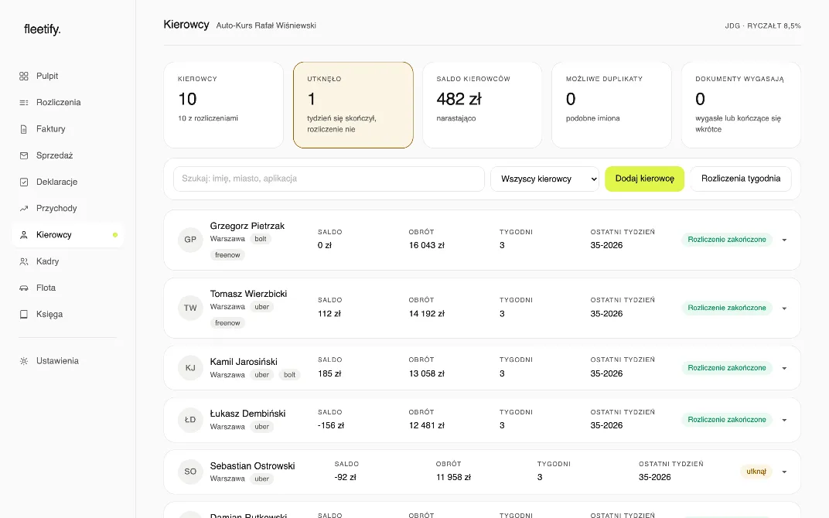Click the Pulpit dashboard grid icon
This screenshot has height=518, width=829.
click(24, 76)
